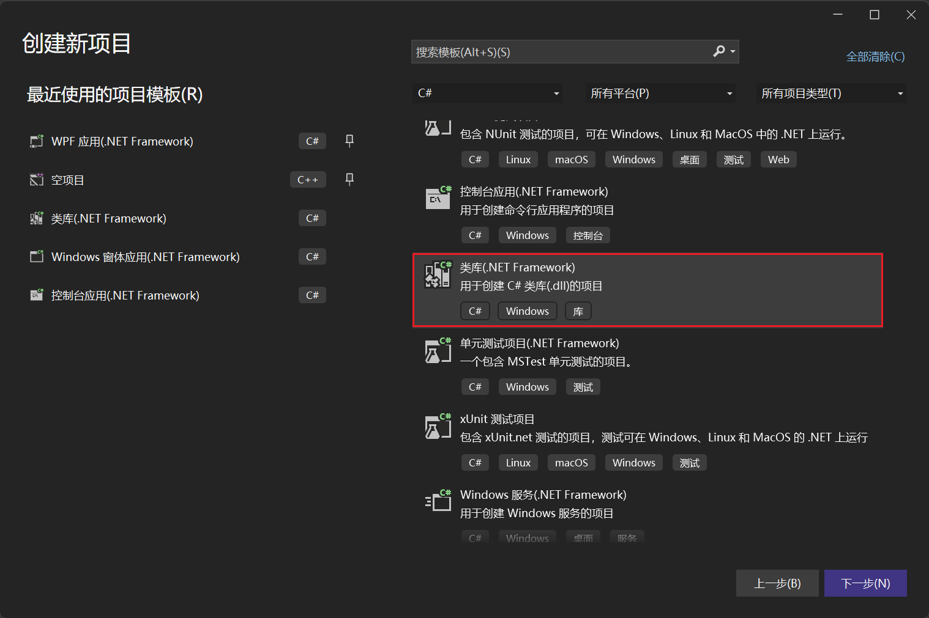Viewport: 929px width, 618px height.
Task: Choose 类库(.NET Framework) template title in results
Action: (x=518, y=267)
